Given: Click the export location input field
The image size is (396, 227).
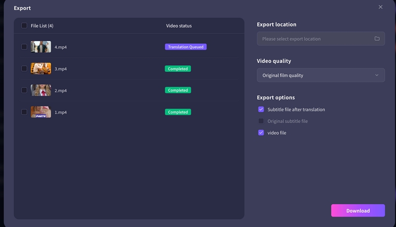Looking at the screenshot, I should 314,39.
